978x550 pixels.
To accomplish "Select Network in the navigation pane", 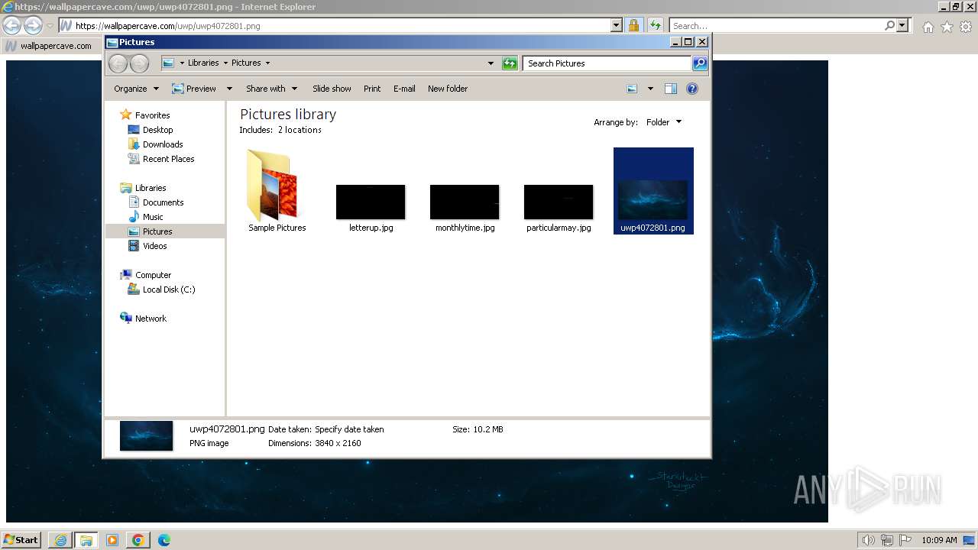I will (151, 319).
